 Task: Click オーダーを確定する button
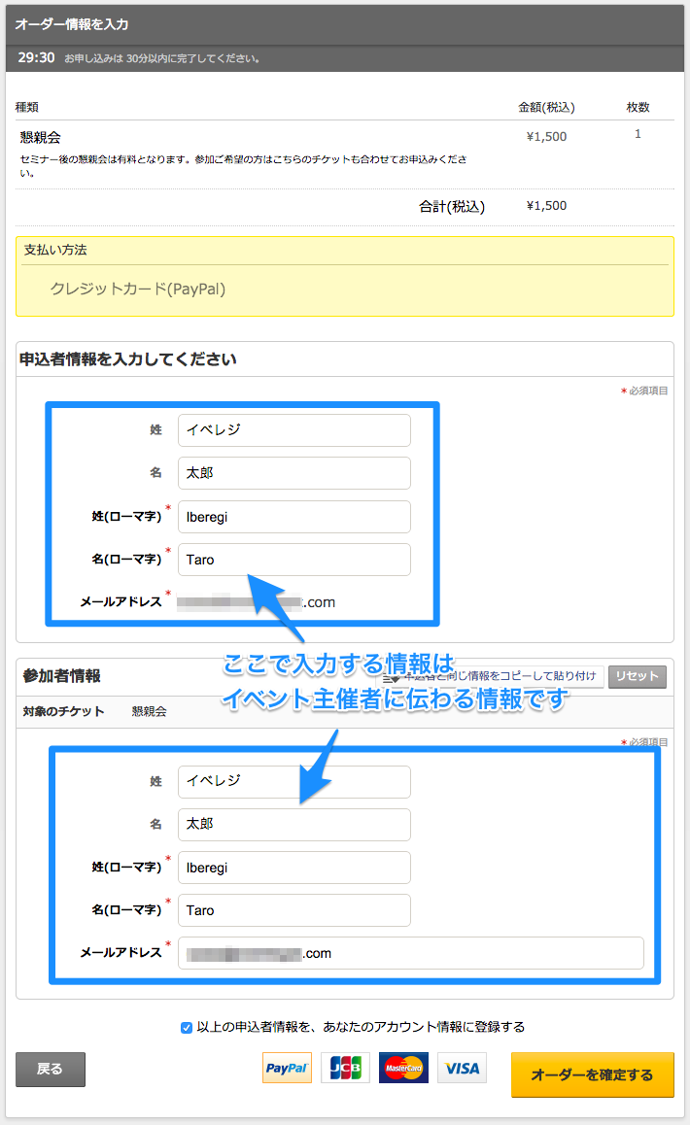click(593, 1074)
